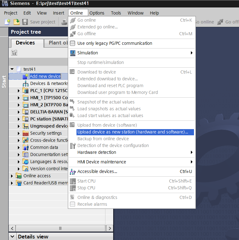The image size is (239, 240).
Task: Expand the Common data node
Action: tap(19, 147)
